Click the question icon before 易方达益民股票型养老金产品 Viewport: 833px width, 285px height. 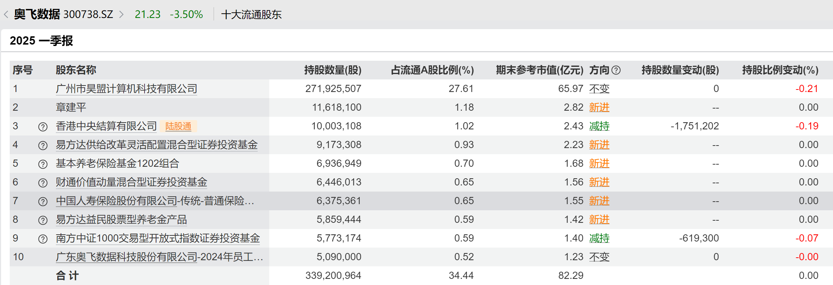pyautogui.click(x=43, y=220)
